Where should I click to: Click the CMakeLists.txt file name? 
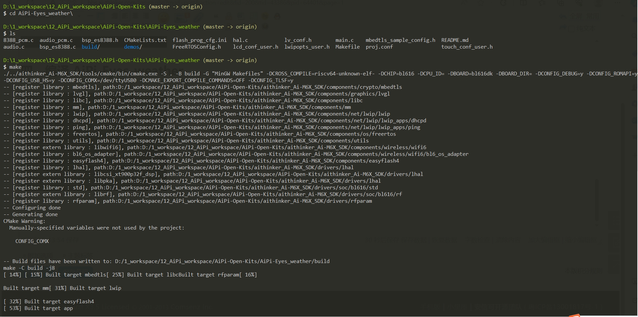point(145,40)
